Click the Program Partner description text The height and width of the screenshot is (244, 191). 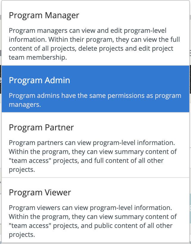(x=93, y=156)
